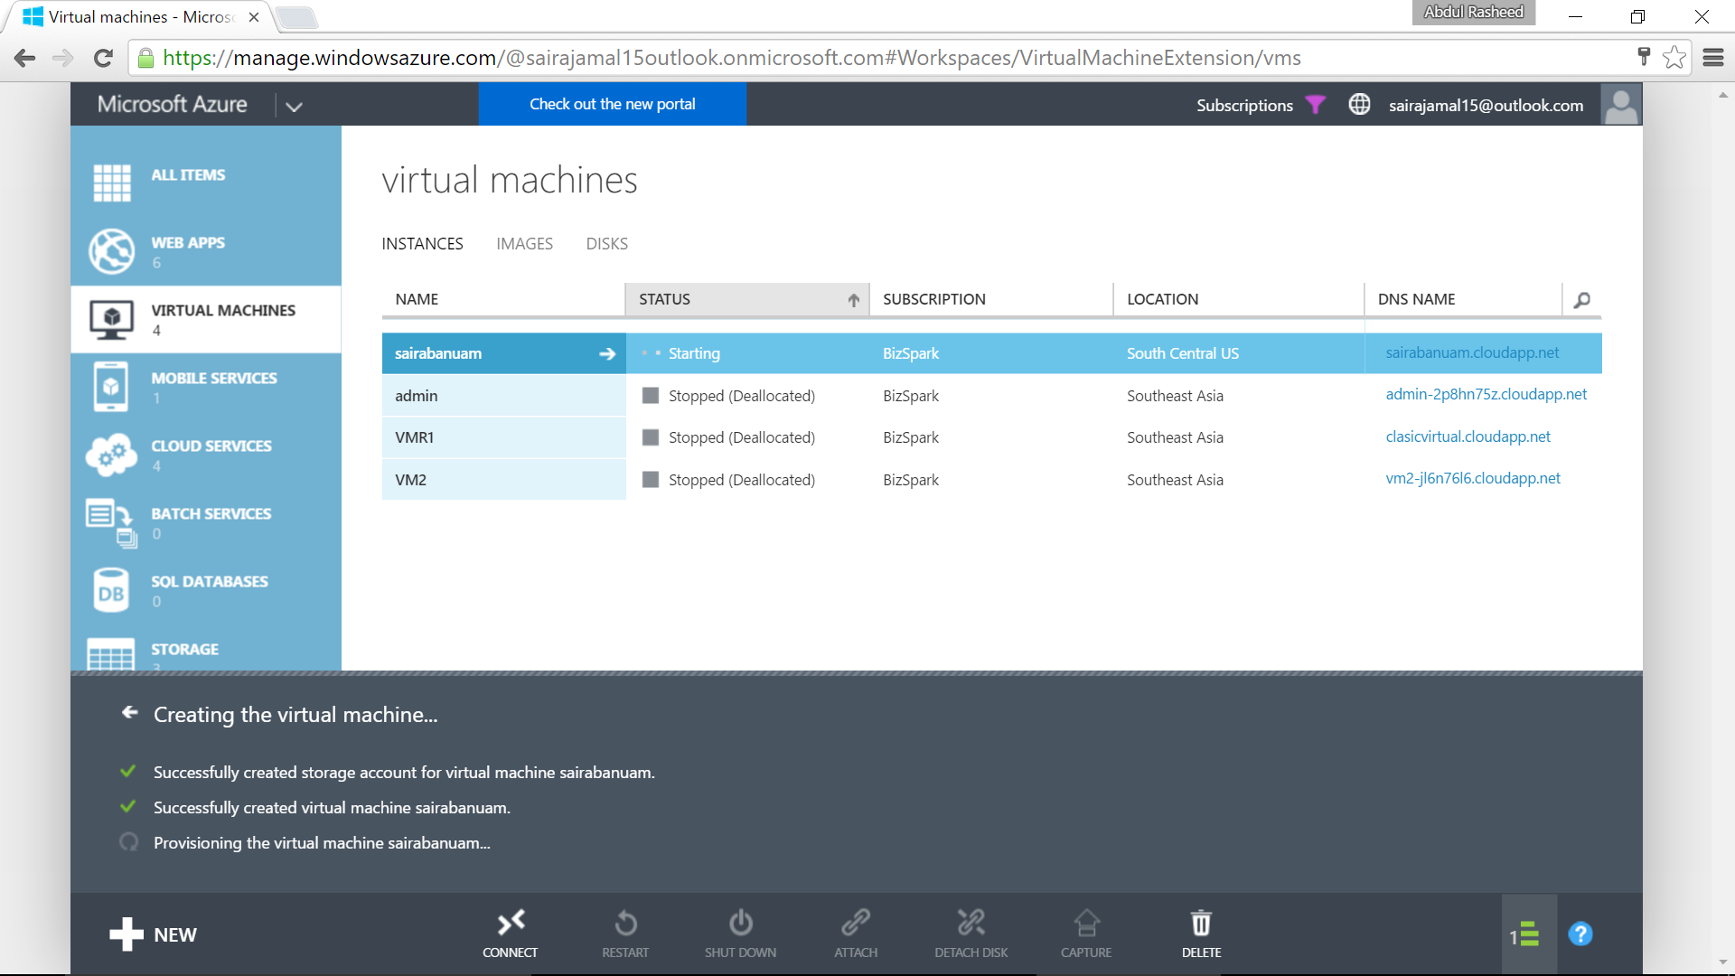1735x976 pixels.
Task: Open the sairabanuam row arrow
Action: pos(607,354)
